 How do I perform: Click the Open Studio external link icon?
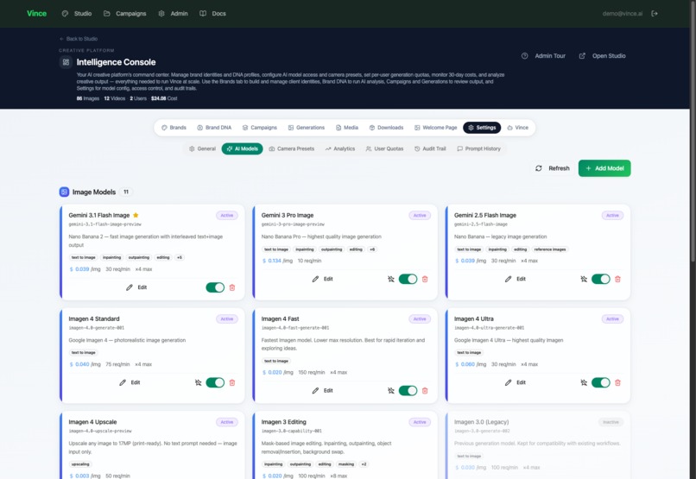[x=582, y=56]
